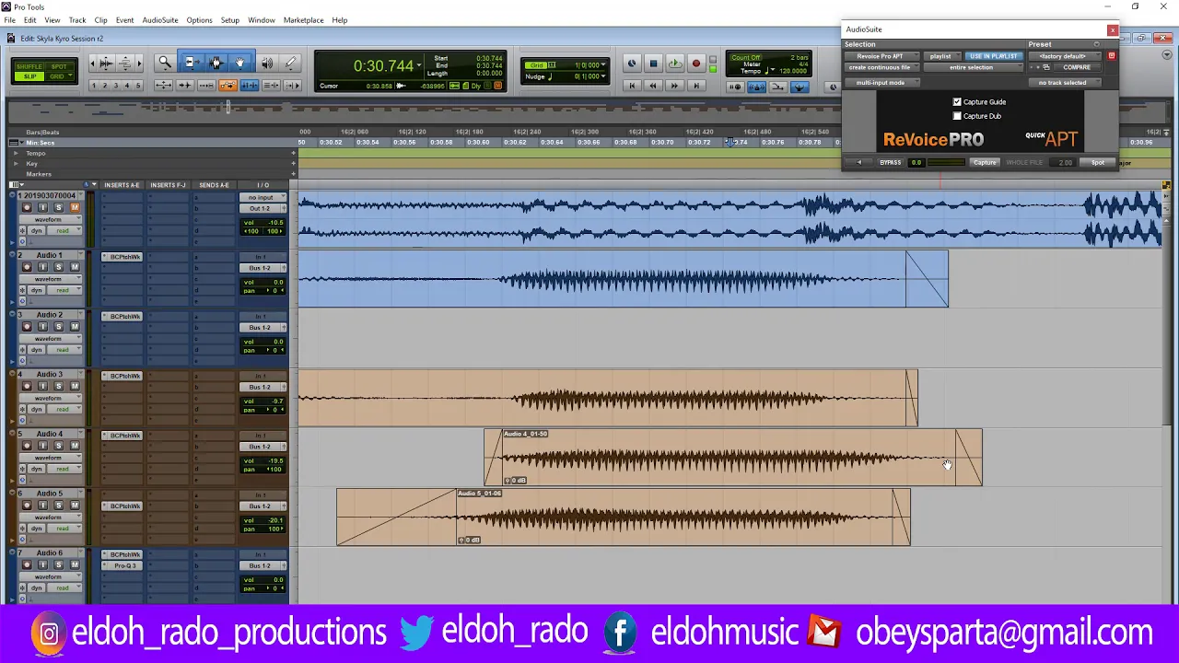
Task: Click the Spot button in AudioSuite
Action: (1098, 163)
